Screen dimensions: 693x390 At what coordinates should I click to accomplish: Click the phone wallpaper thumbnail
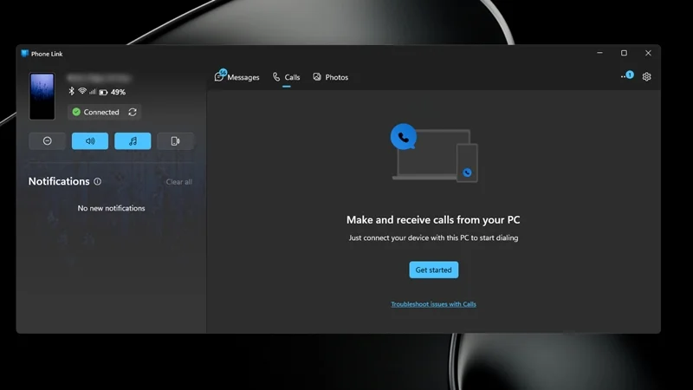click(x=42, y=96)
